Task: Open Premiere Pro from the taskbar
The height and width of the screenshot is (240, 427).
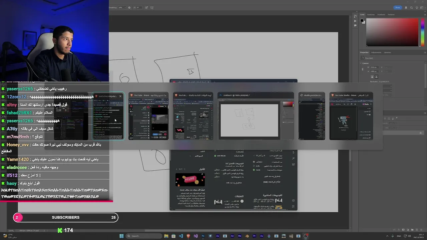Action: tap(254, 236)
